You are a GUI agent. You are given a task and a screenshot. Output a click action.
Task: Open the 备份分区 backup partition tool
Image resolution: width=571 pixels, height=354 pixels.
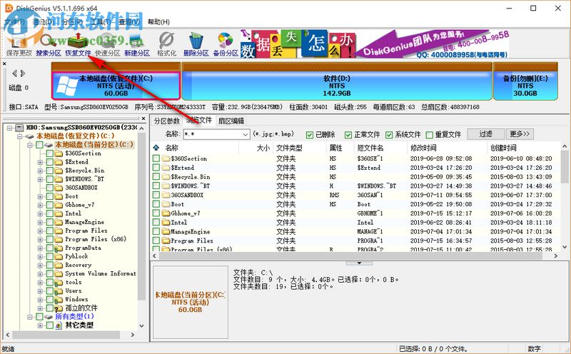pyautogui.click(x=226, y=44)
